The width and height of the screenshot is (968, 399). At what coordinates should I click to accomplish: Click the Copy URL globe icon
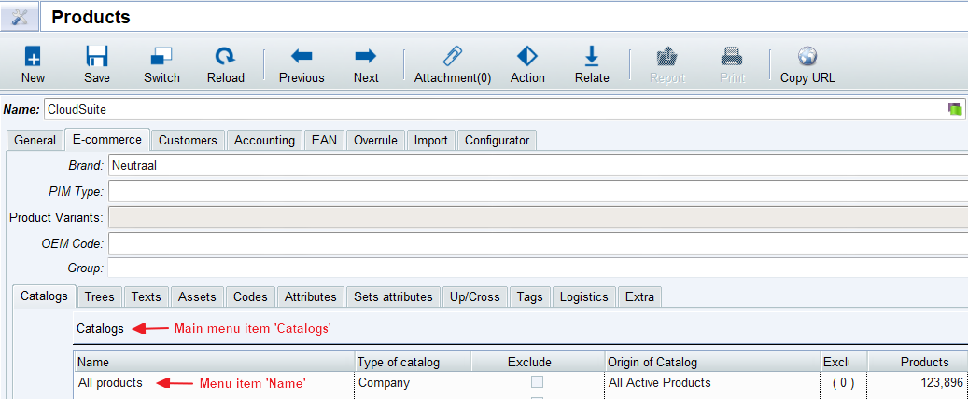tap(807, 57)
